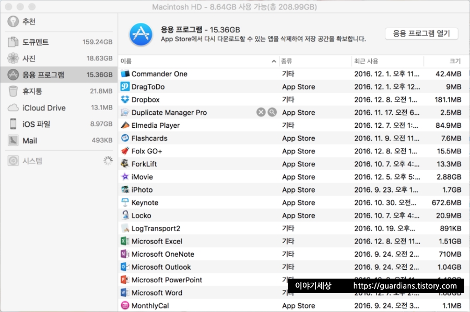Click the DragToDo app icon
The width and height of the screenshot is (470, 312).
(125, 87)
